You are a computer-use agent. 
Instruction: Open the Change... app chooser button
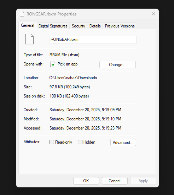(117, 65)
